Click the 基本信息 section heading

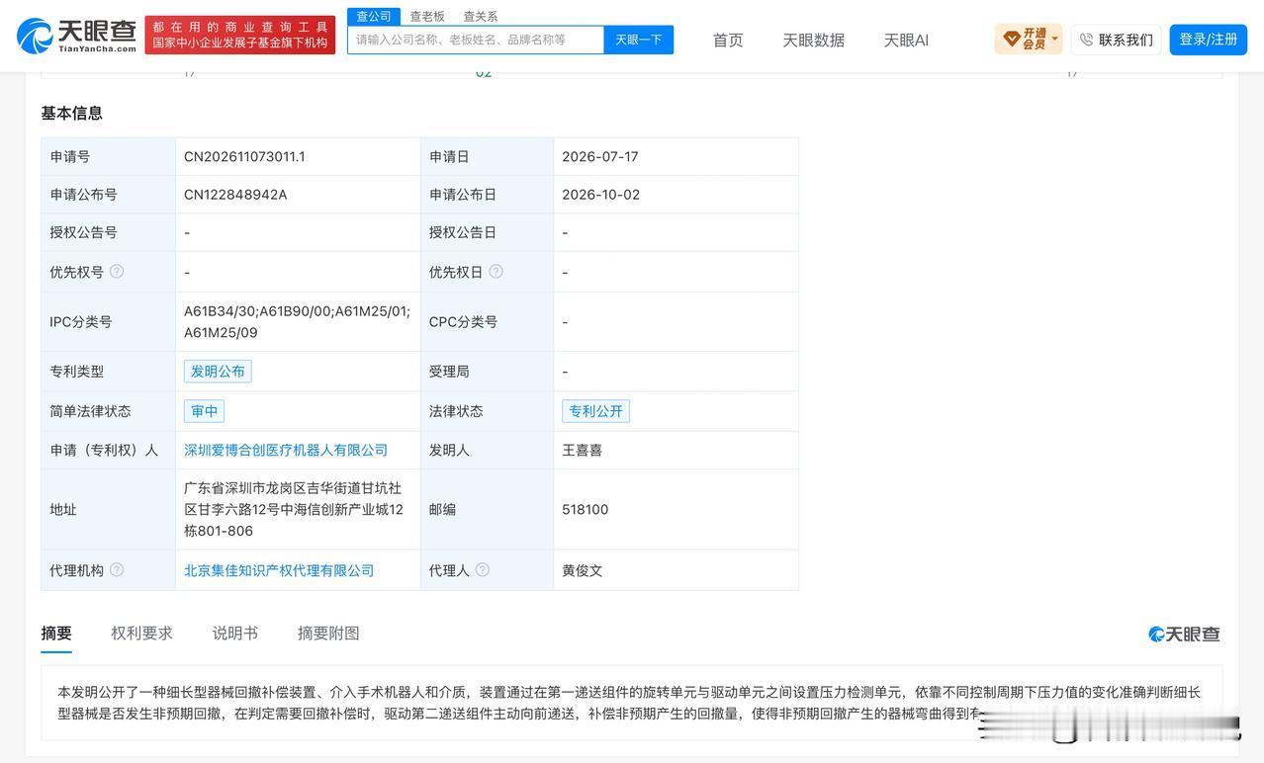tap(71, 113)
